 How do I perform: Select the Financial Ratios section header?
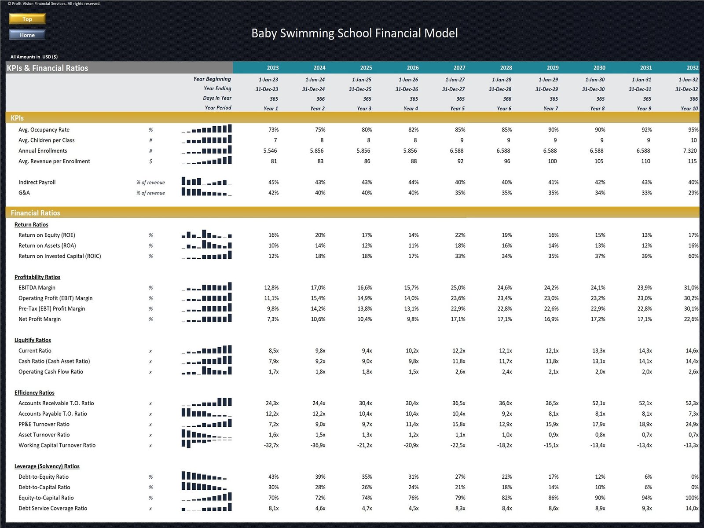point(352,213)
